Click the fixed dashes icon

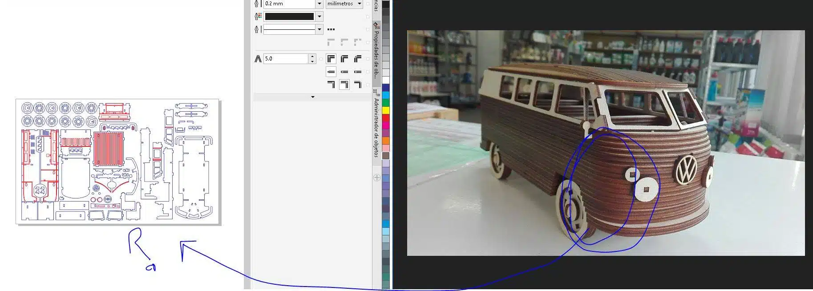point(358,42)
